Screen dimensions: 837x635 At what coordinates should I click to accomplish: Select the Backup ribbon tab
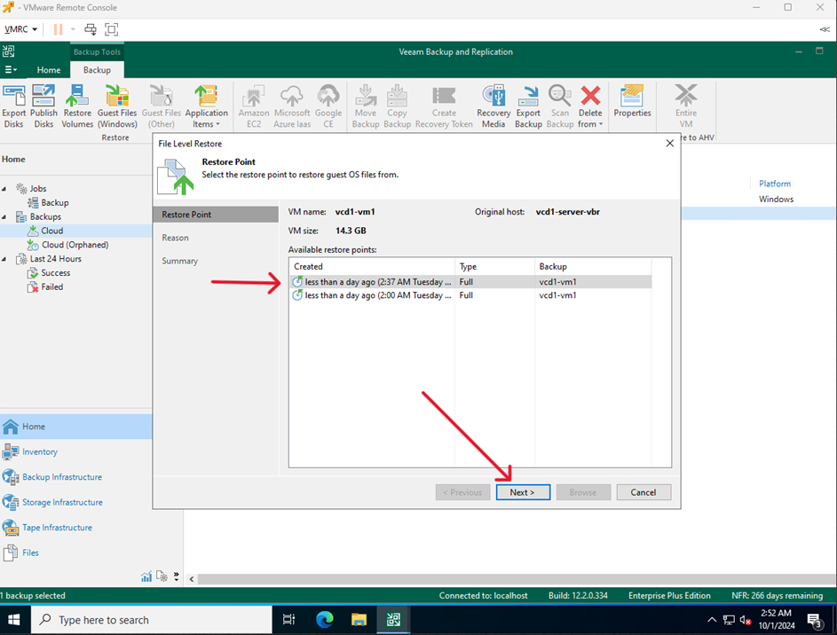(x=97, y=70)
